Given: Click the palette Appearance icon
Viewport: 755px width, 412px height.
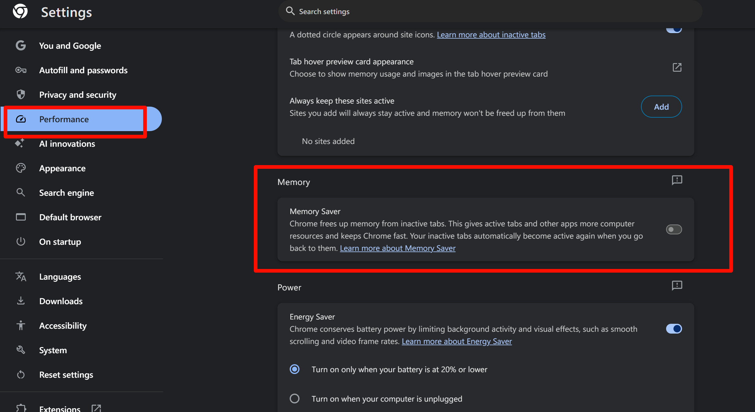Looking at the screenshot, I should click(21, 168).
